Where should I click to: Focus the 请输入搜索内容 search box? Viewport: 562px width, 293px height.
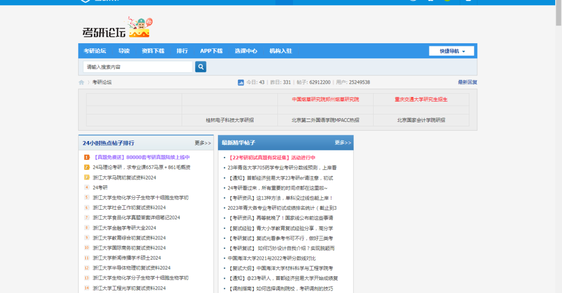(137, 67)
